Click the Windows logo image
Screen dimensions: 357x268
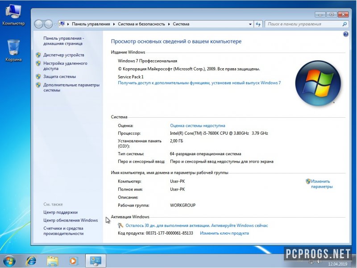(318, 83)
